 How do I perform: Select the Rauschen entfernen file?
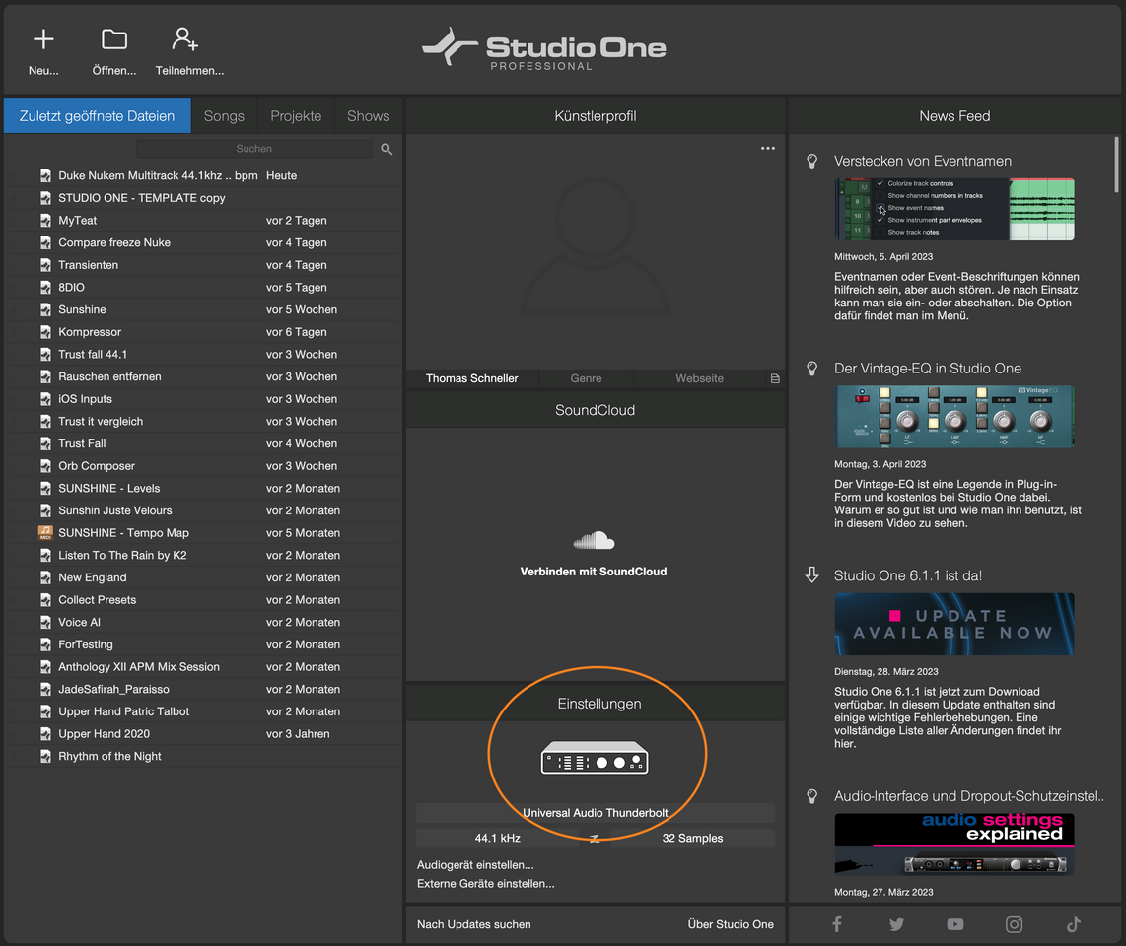pos(202,376)
